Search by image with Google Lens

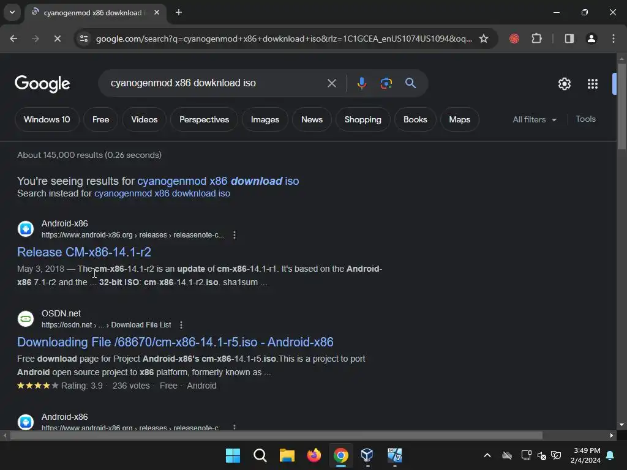tap(386, 83)
